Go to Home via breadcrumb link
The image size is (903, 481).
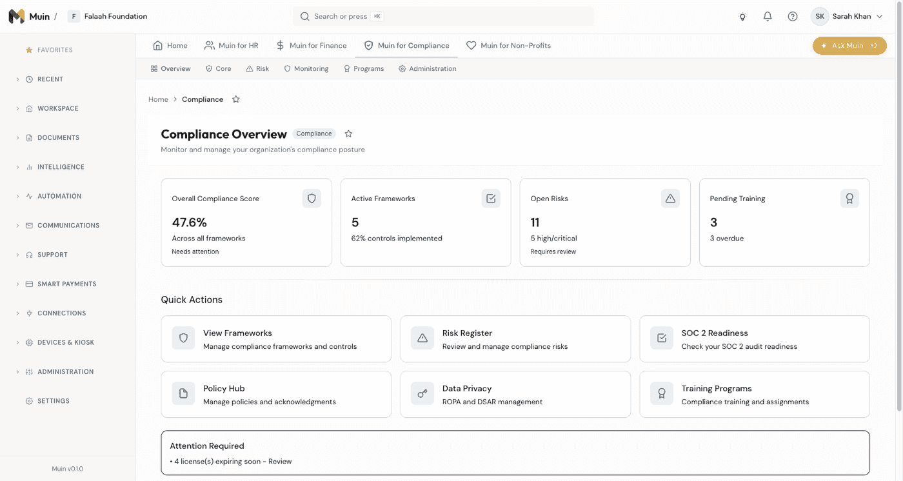pos(158,99)
